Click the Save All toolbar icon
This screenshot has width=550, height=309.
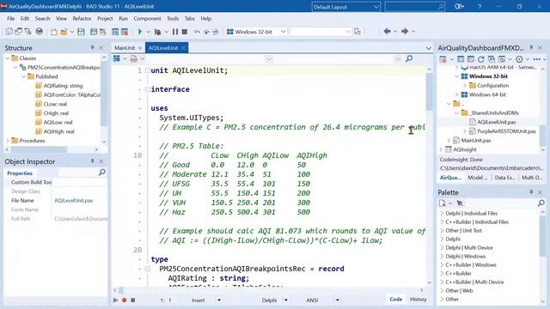(94, 32)
